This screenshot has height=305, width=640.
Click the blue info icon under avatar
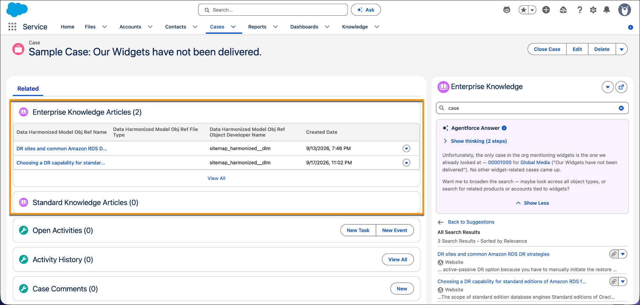pos(630,27)
